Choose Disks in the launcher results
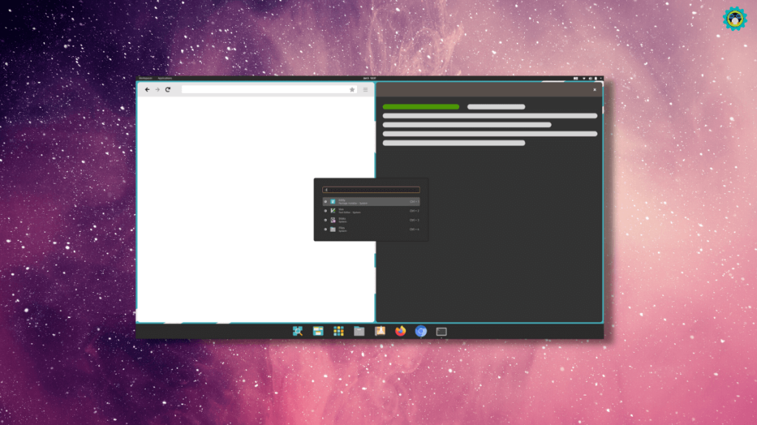 (371, 220)
